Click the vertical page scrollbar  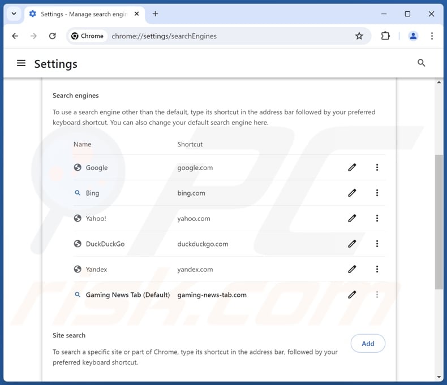(x=439, y=220)
